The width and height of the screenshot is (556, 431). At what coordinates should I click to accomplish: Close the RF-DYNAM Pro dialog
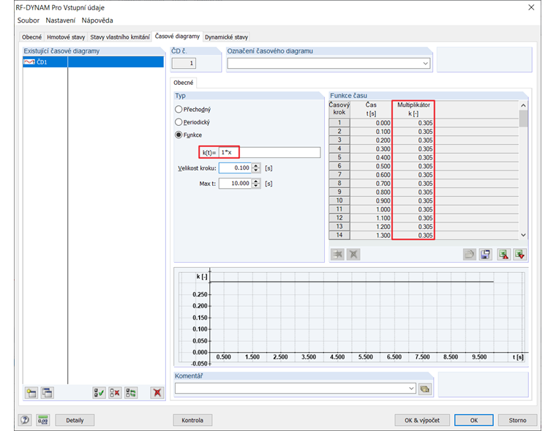tap(531, 7)
